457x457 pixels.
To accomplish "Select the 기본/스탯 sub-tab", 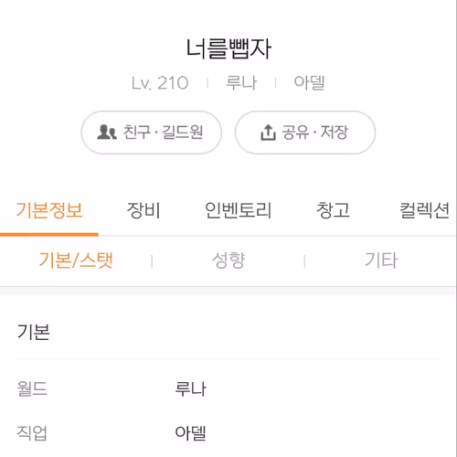I will pos(76,260).
